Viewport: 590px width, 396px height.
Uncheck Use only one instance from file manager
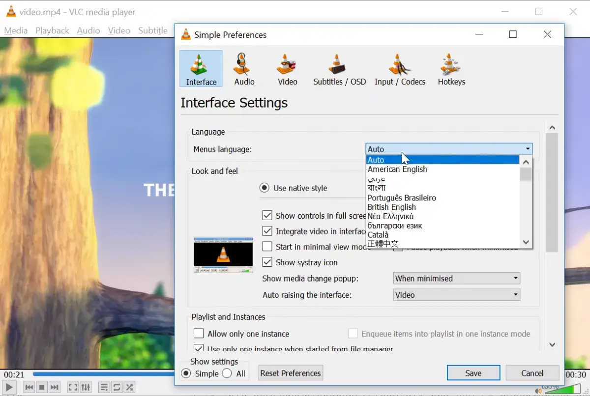click(199, 348)
